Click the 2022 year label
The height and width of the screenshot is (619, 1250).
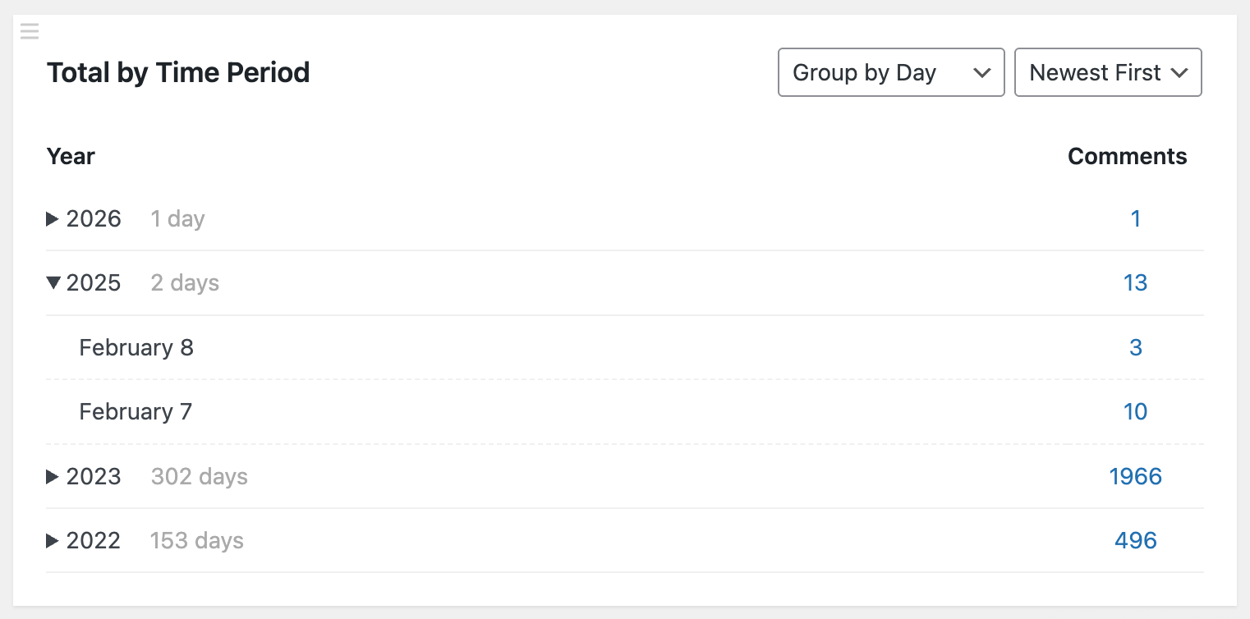point(94,541)
